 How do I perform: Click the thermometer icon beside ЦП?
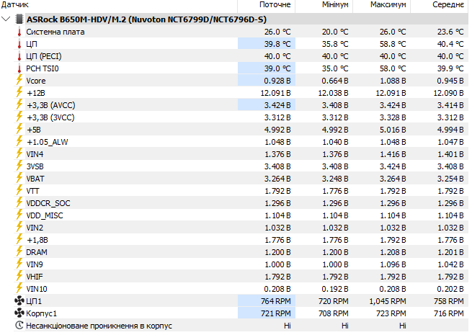coord(19,44)
